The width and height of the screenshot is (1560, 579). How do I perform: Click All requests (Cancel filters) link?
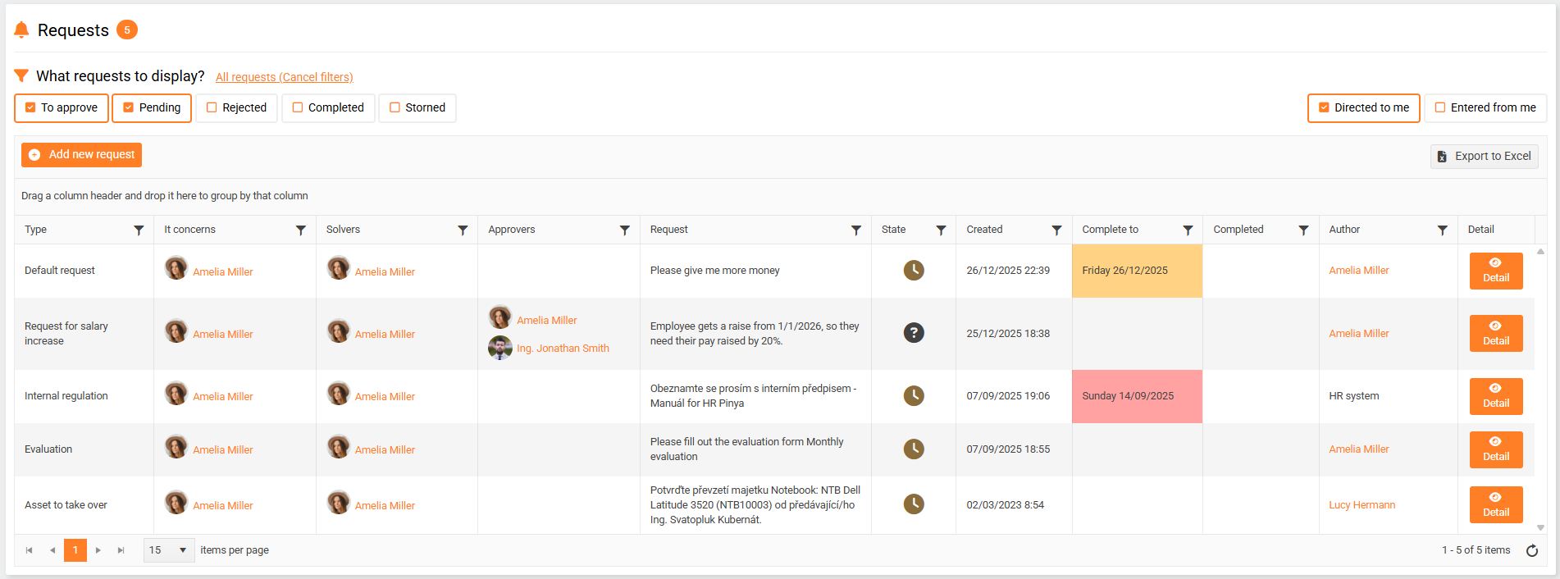pyautogui.click(x=284, y=77)
